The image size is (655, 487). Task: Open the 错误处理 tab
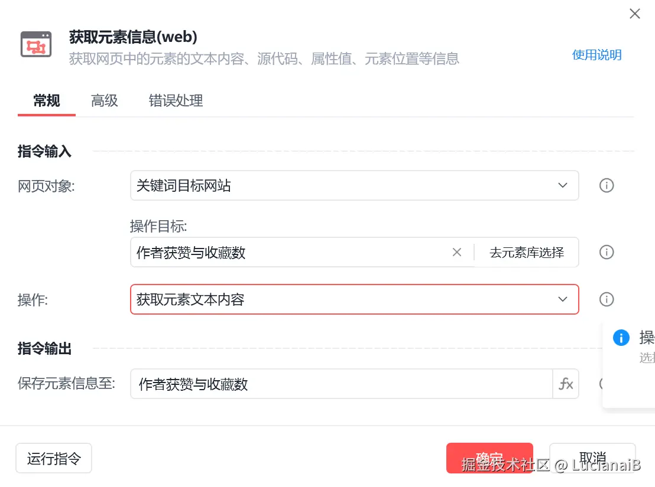176,101
